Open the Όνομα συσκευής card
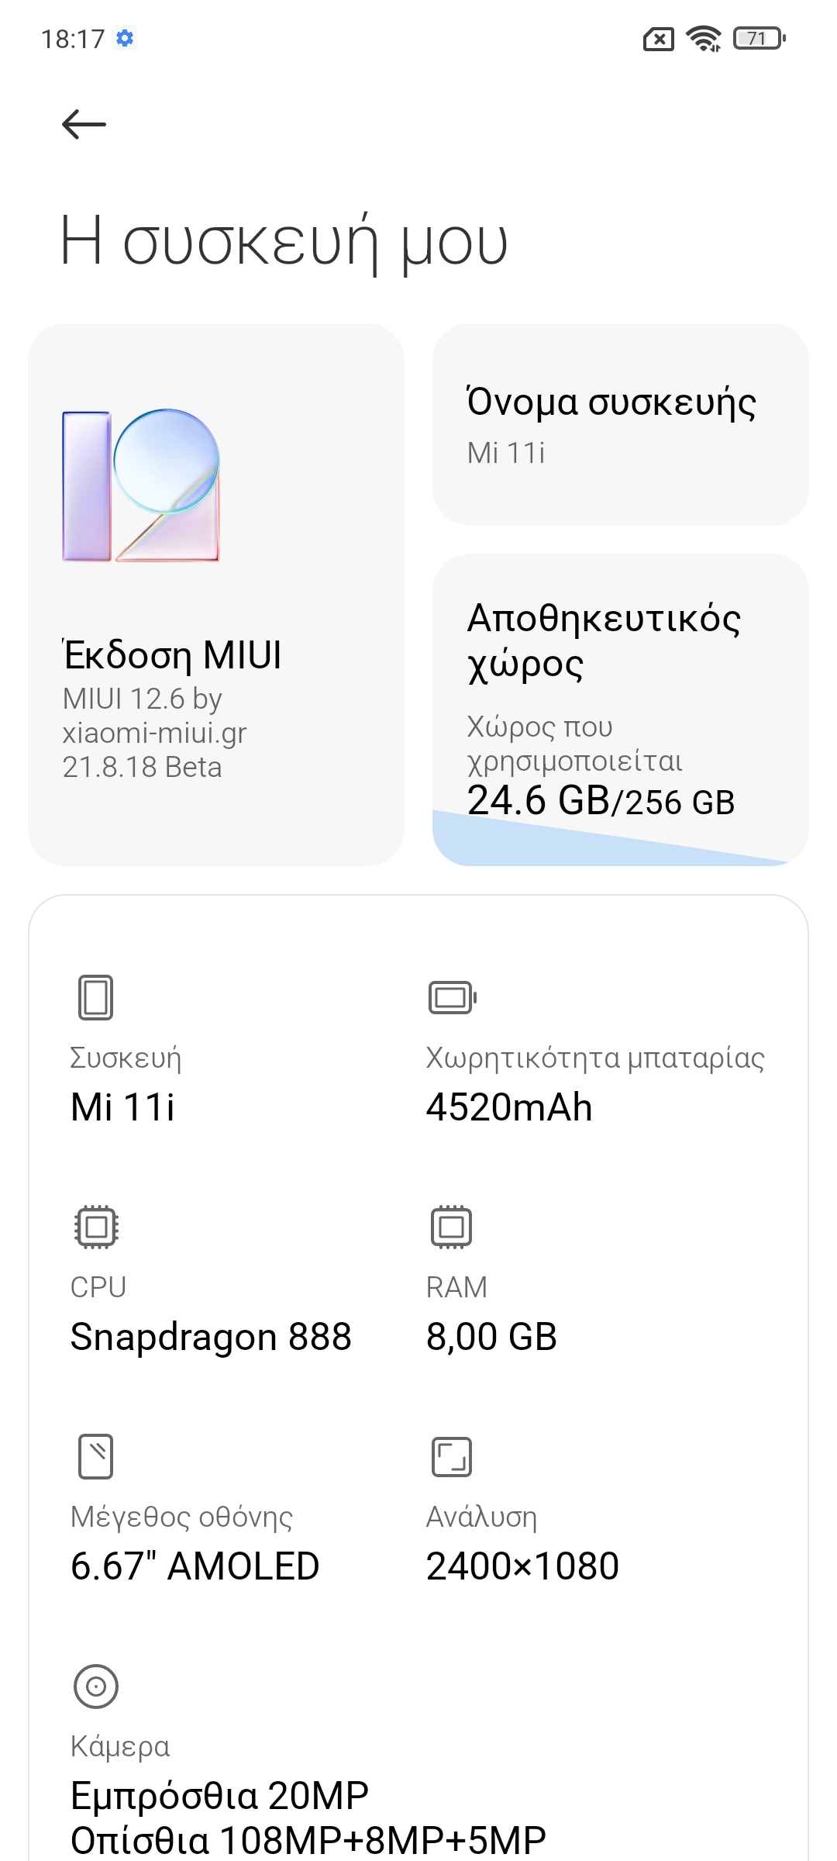Image resolution: width=837 pixels, height=1861 pixels. [620, 425]
